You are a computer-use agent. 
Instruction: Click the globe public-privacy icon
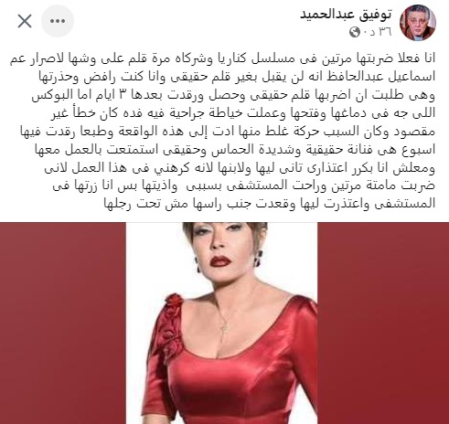tap(355, 32)
